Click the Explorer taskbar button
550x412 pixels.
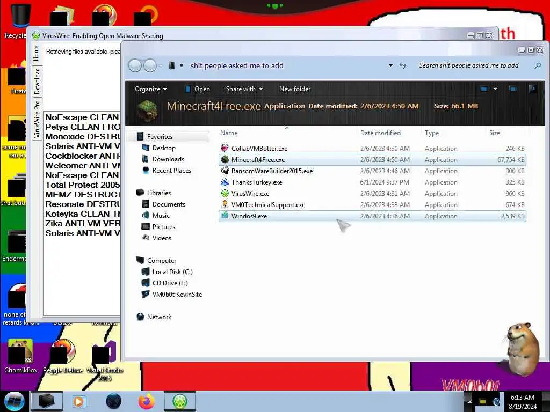[x=46, y=401]
